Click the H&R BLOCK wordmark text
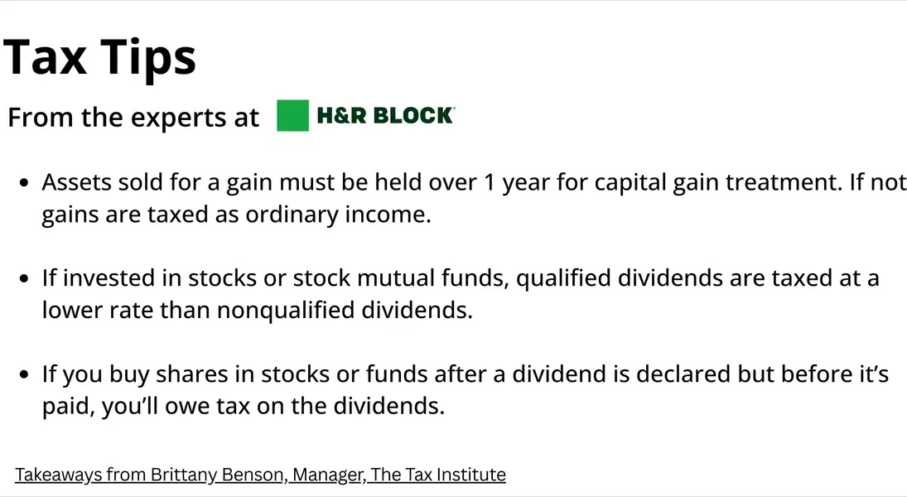907x497 pixels. click(x=385, y=116)
